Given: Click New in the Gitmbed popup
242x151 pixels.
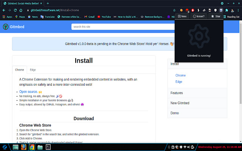Looking at the screenshot, I should (x=182, y=16).
